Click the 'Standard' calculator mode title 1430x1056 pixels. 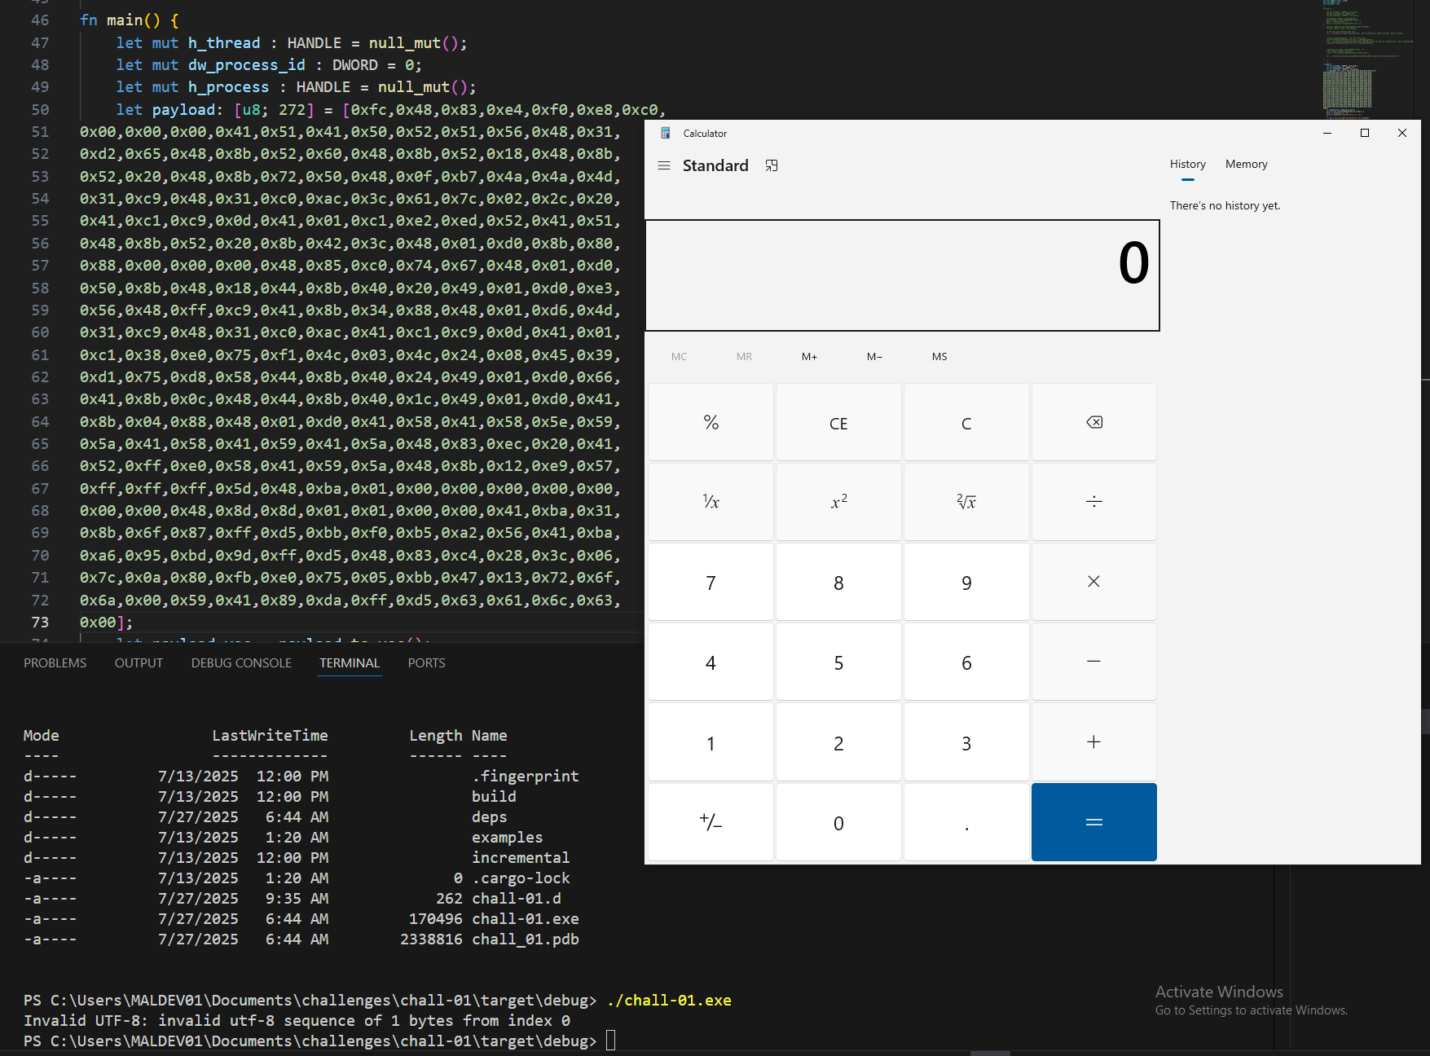pyautogui.click(x=715, y=165)
